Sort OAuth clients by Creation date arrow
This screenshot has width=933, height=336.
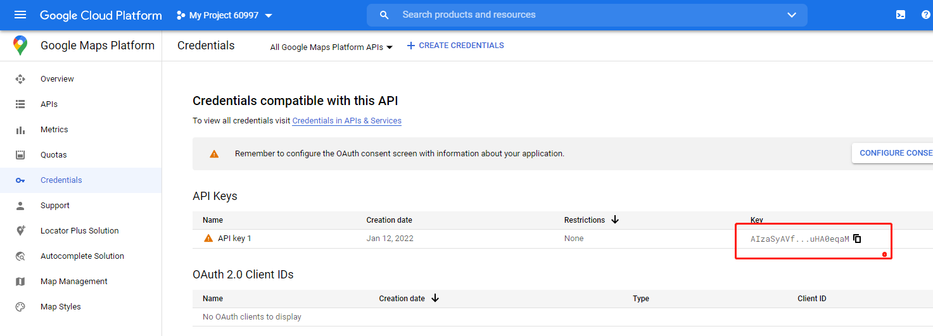point(435,298)
